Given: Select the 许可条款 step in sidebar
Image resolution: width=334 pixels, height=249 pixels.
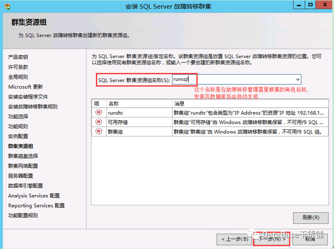Looking at the screenshot, I should 18,67.
